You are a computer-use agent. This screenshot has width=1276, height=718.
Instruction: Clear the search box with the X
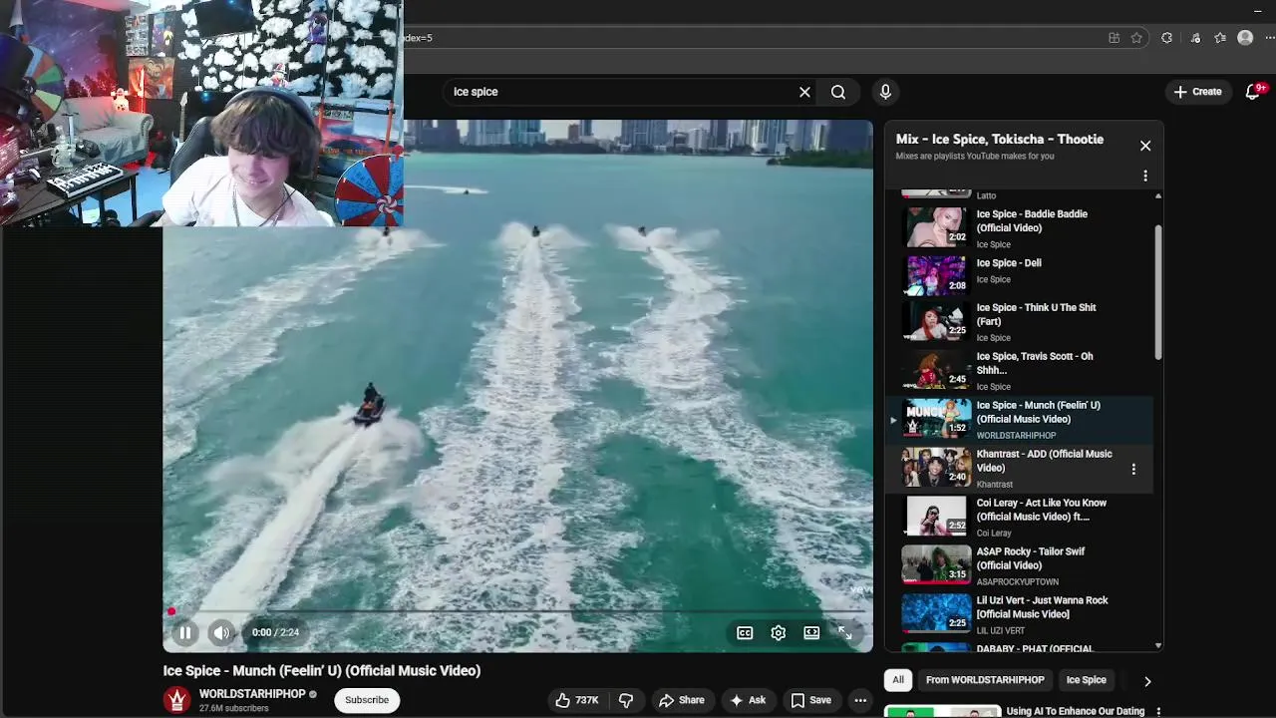tap(804, 92)
